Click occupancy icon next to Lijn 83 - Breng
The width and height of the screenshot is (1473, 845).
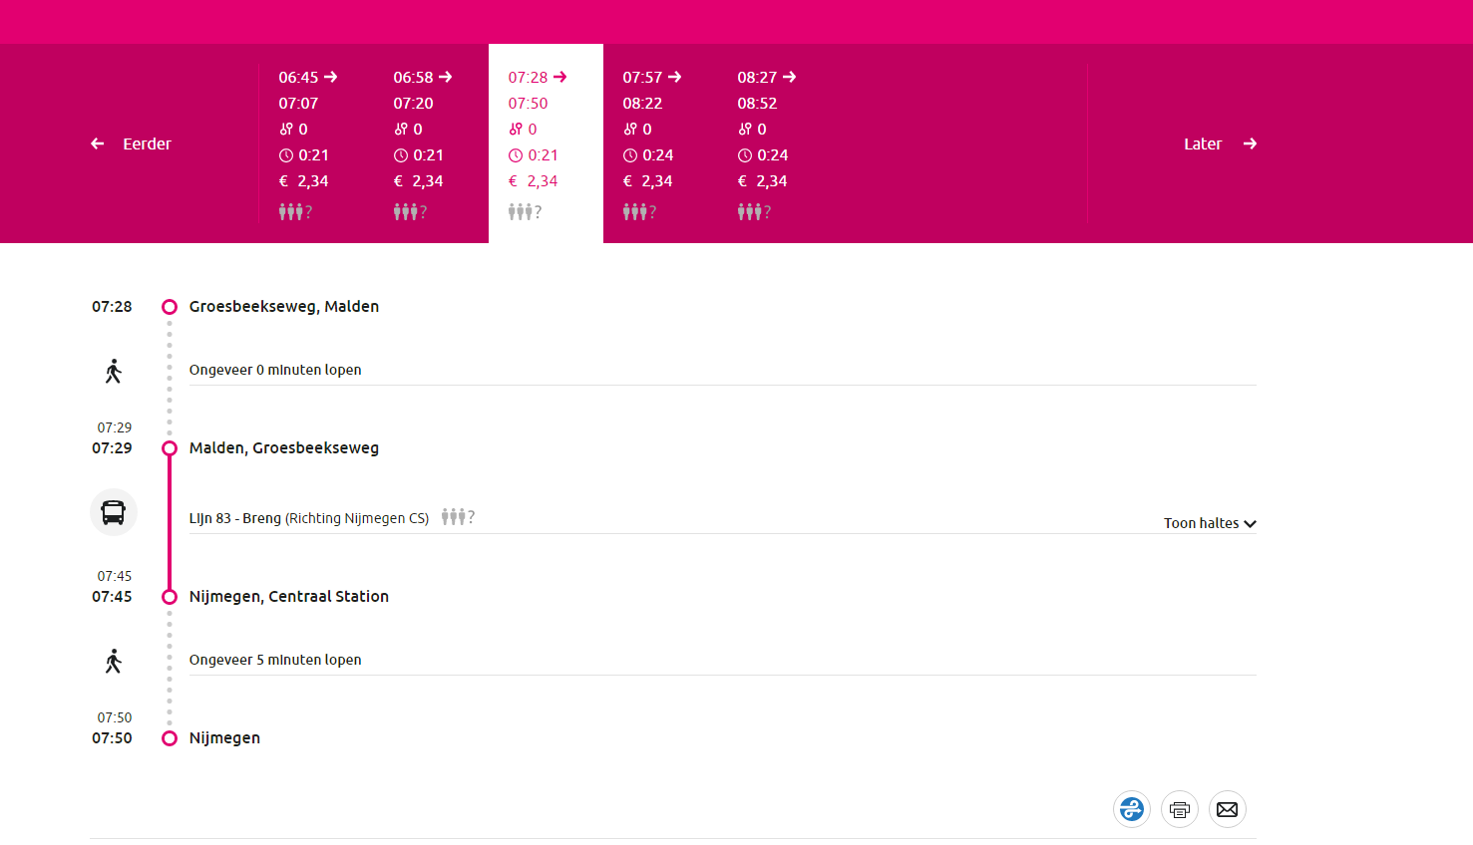pyautogui.click(x=458, y=517)
